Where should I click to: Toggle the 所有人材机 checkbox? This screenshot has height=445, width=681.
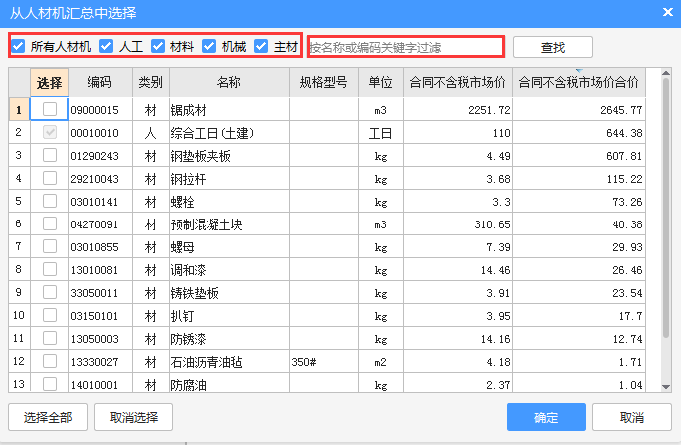(x=19, y=46)
